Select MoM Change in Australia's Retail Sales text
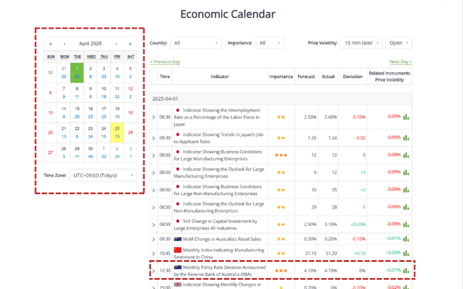This screenshot has width=463, height=289. click(x=222, y=239)
